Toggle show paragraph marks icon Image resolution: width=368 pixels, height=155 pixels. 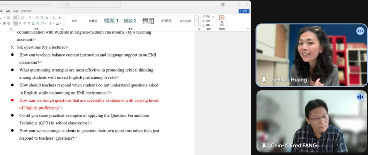coord(59,18)
